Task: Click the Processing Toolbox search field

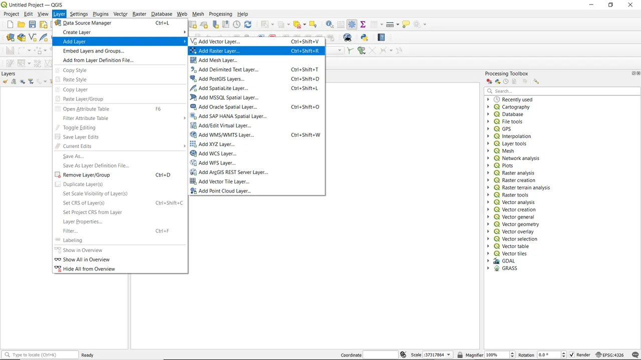Action: point(562,91)
